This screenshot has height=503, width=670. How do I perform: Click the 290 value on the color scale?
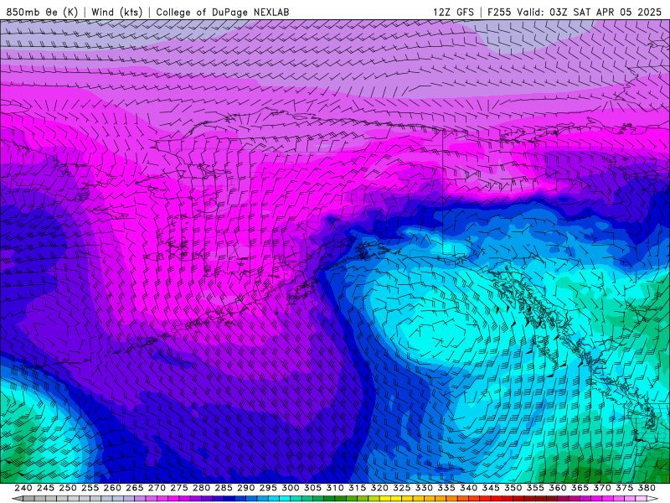pos(245,488)
